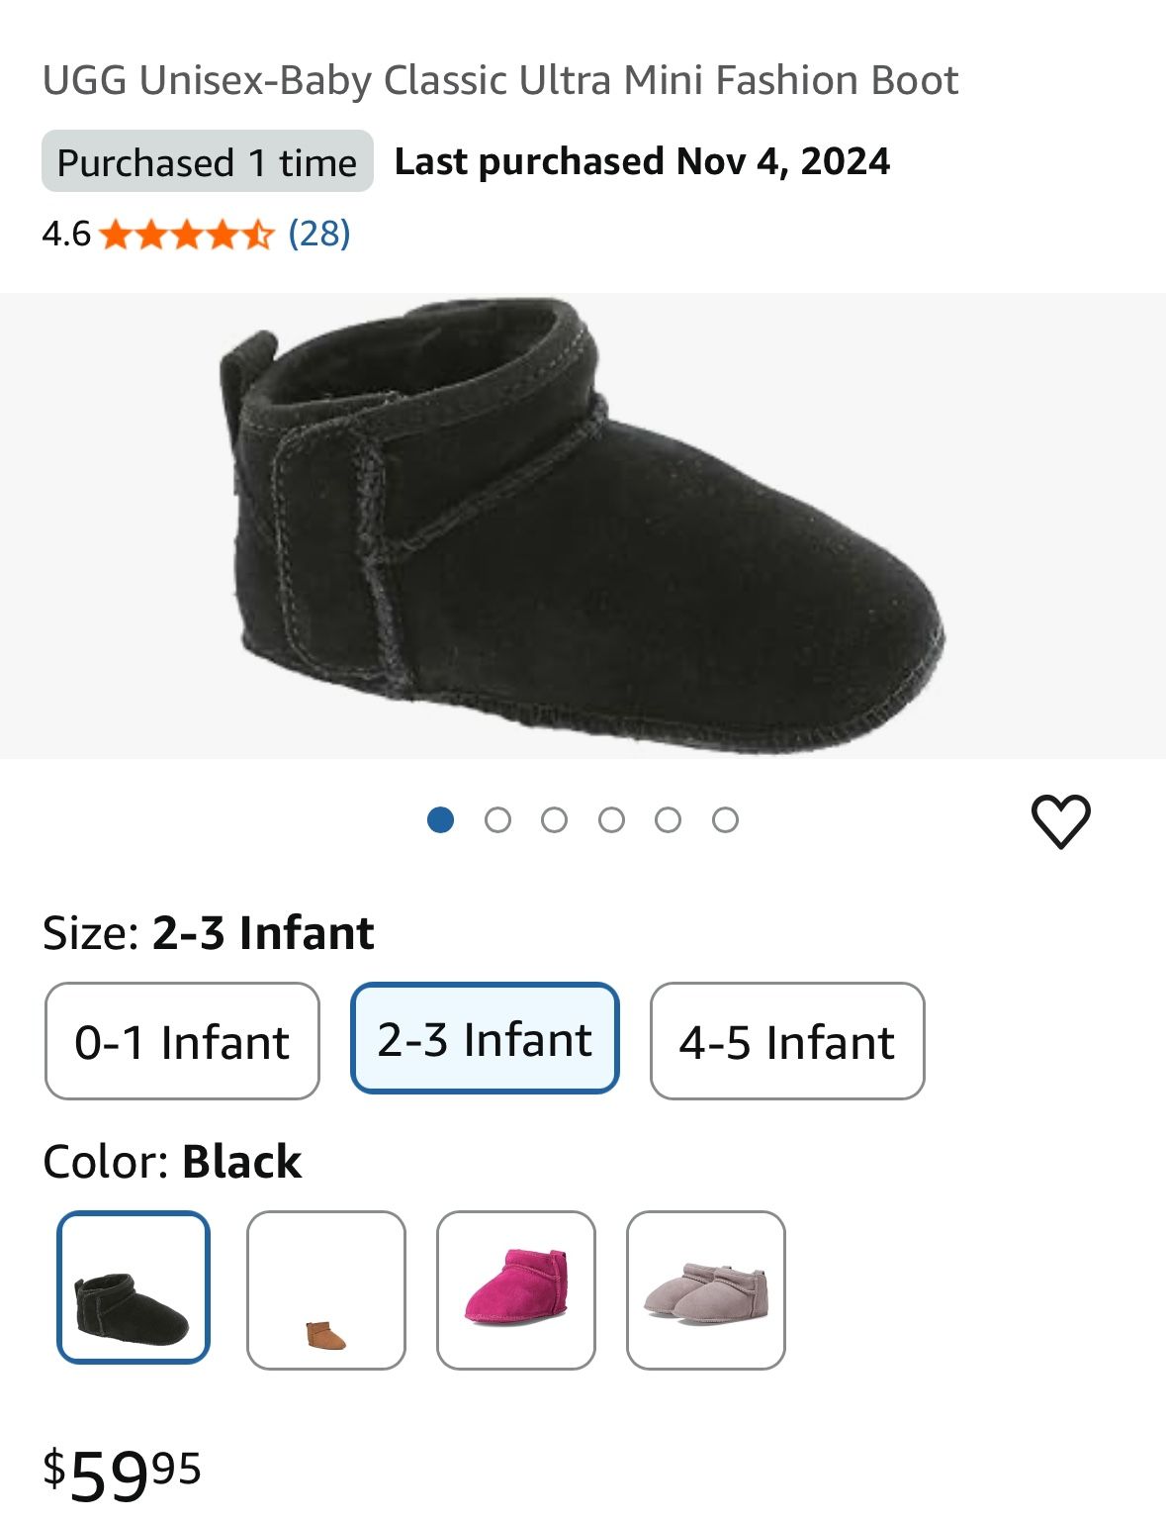Viewport: 1166px width, 1522px height.
Task: Select the 0-1 Infant size
Action: 182,1041
